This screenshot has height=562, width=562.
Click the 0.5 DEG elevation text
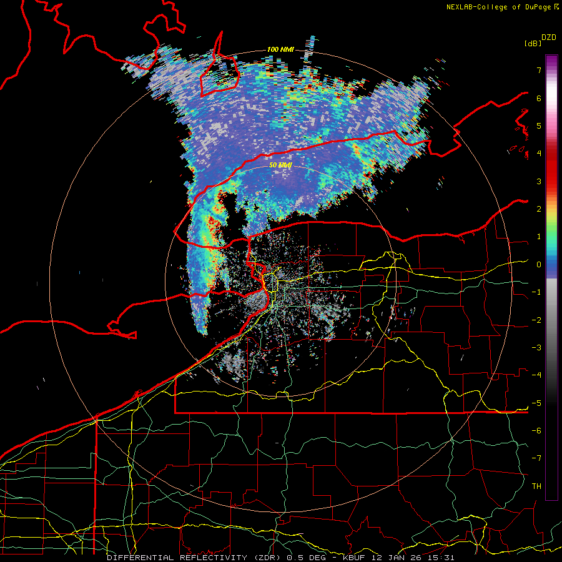click(x=308, y=558)
